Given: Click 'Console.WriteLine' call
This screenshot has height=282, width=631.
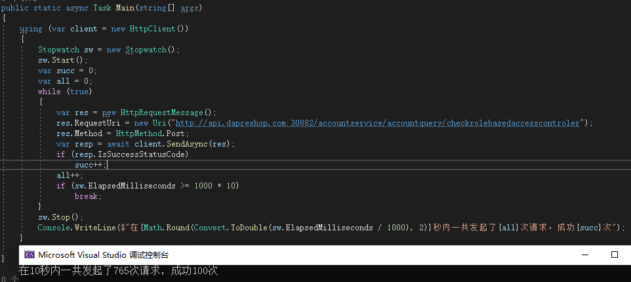Looking at the screenshot, I should 77,228.
